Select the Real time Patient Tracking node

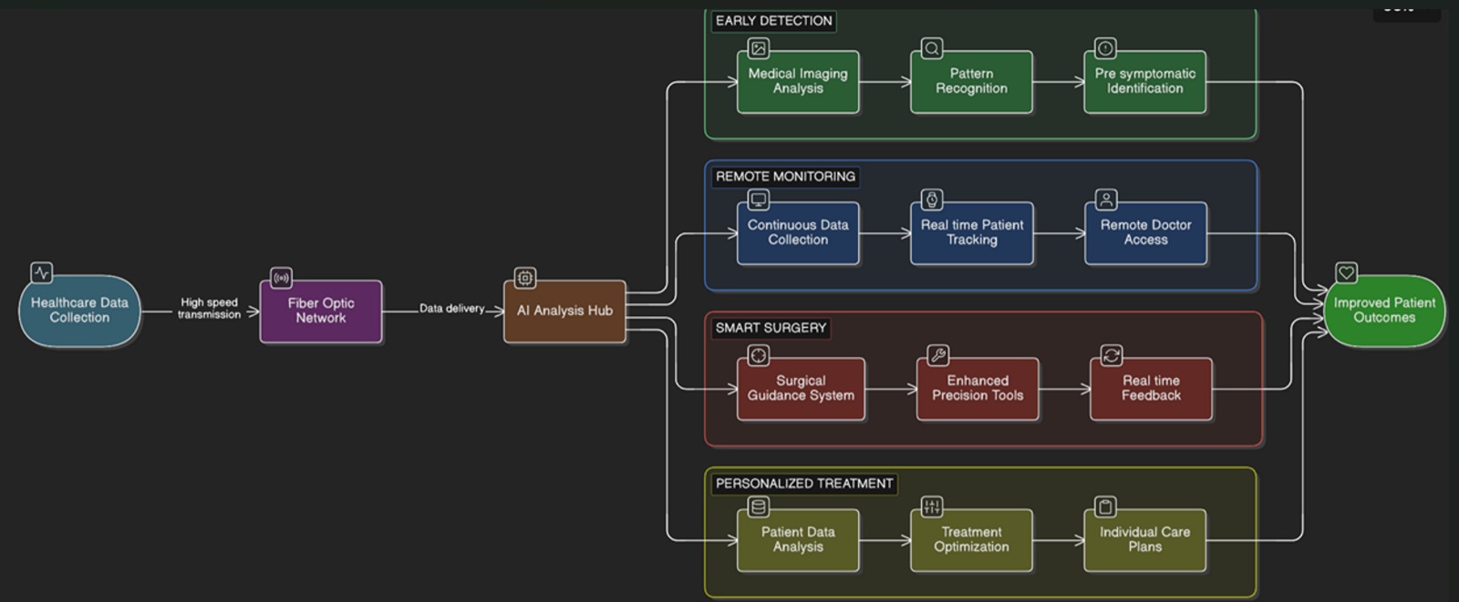click(972, 233)
